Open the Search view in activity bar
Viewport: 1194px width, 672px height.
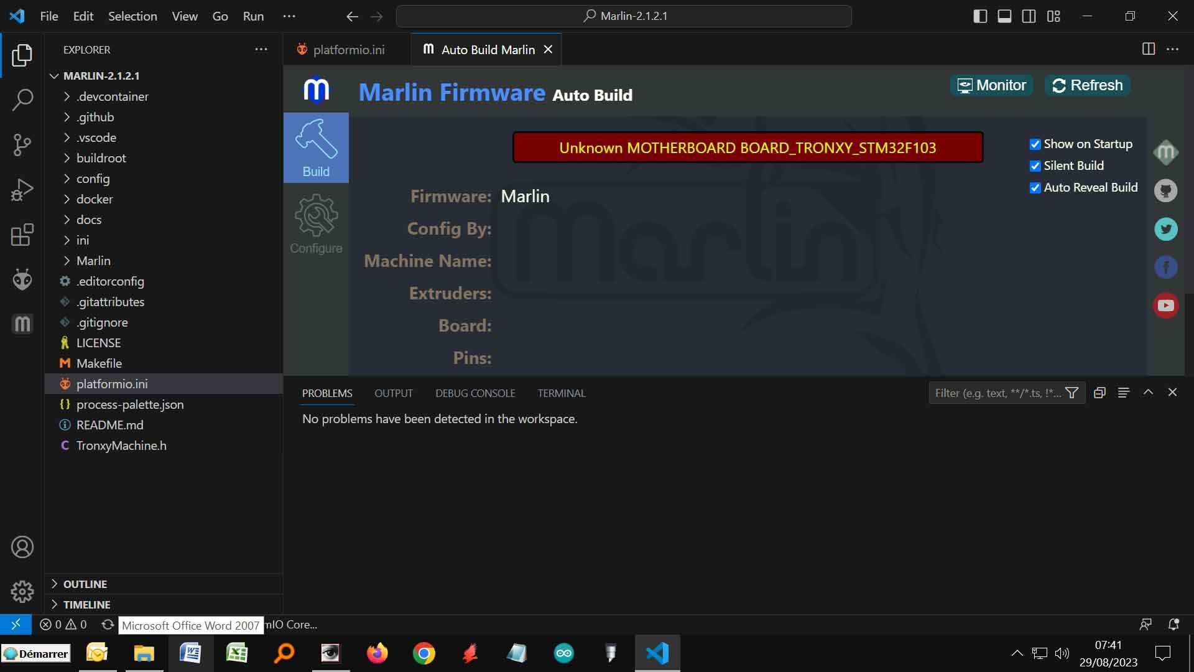(x=22, y=100)
